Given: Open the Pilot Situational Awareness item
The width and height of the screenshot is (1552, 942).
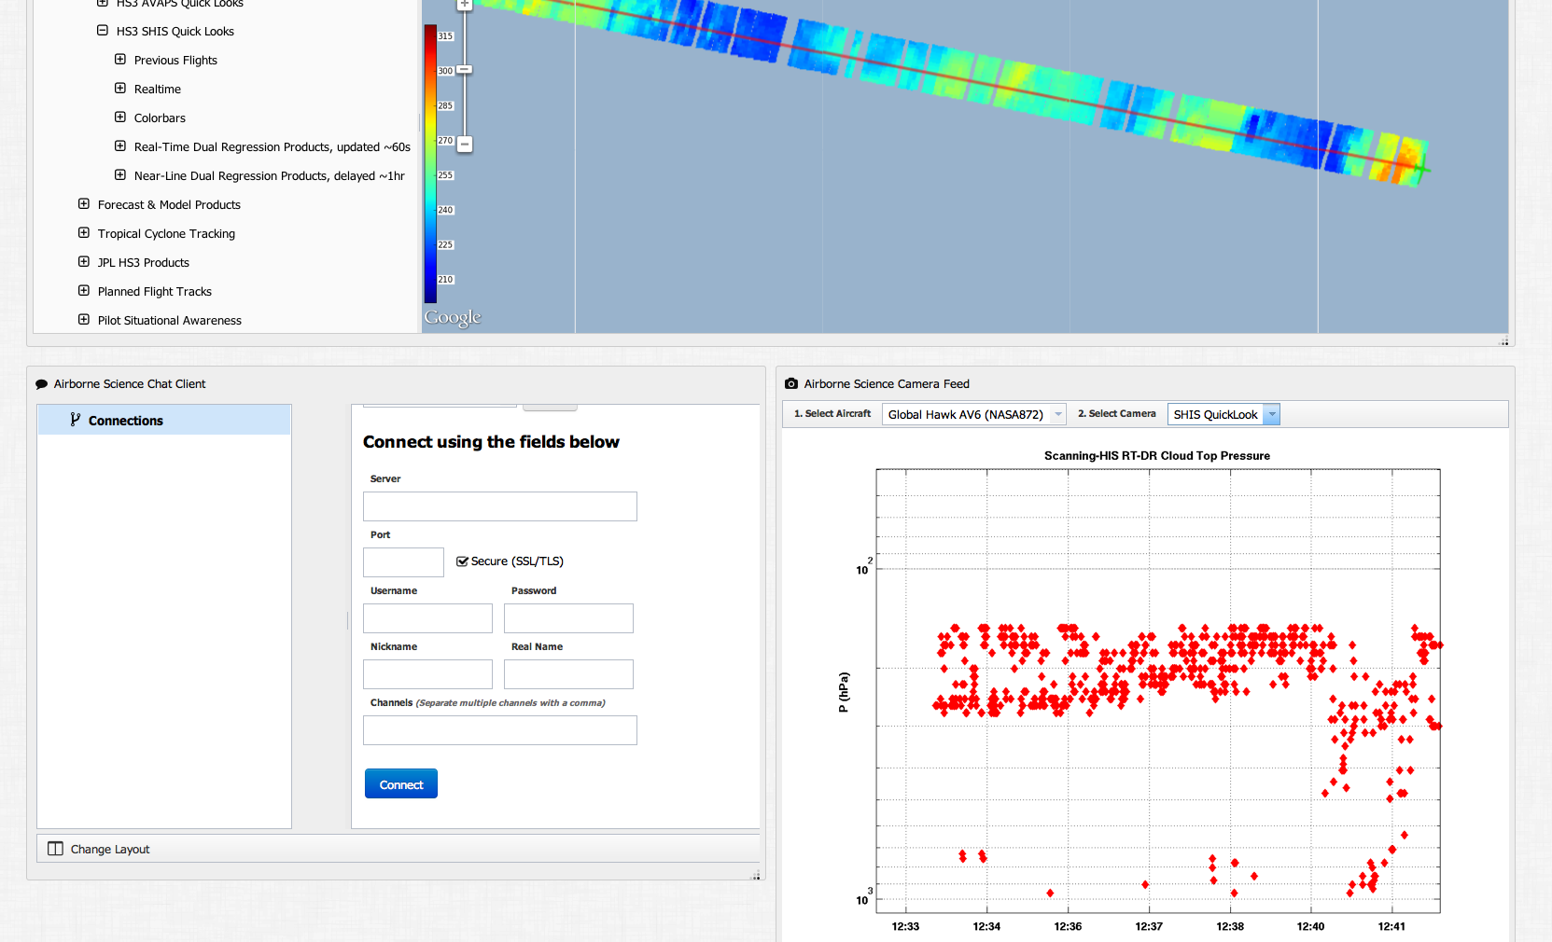Looking at the screenshot, I should [169, 320].
